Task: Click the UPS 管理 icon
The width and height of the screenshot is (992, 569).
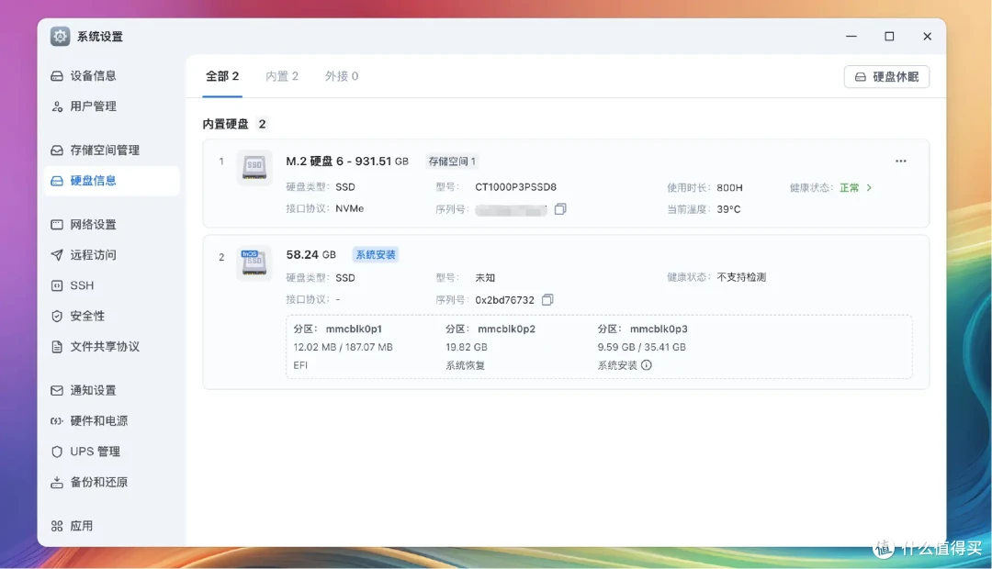Action: pyautogui.click(x=57, y=452)
